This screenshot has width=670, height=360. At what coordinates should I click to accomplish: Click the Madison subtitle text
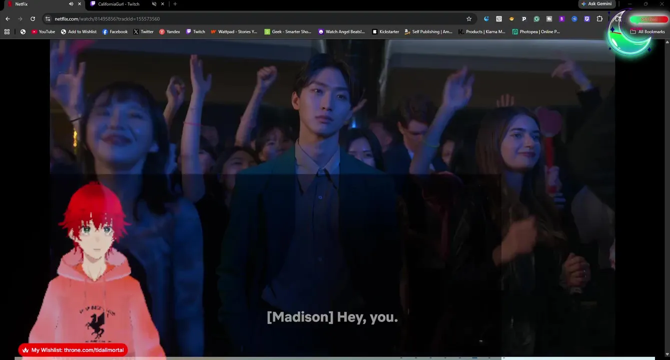[x=332, y=317]
